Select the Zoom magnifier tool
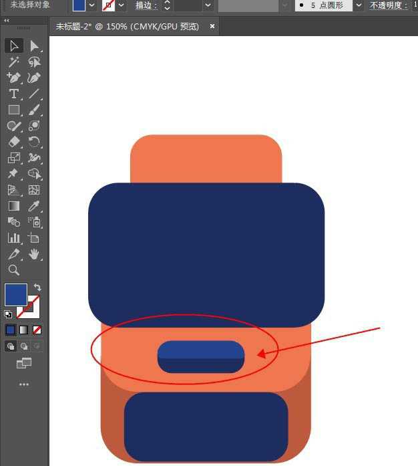The image size is (418, 466). click(13, 270)
